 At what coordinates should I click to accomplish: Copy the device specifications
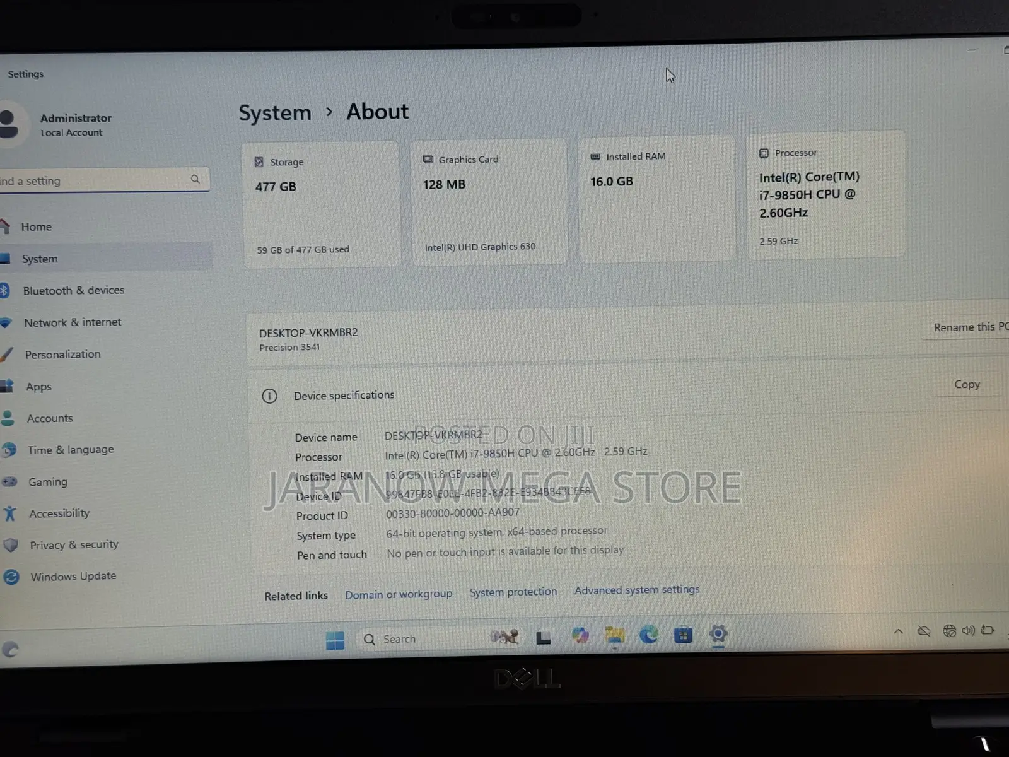coord(967,384)
